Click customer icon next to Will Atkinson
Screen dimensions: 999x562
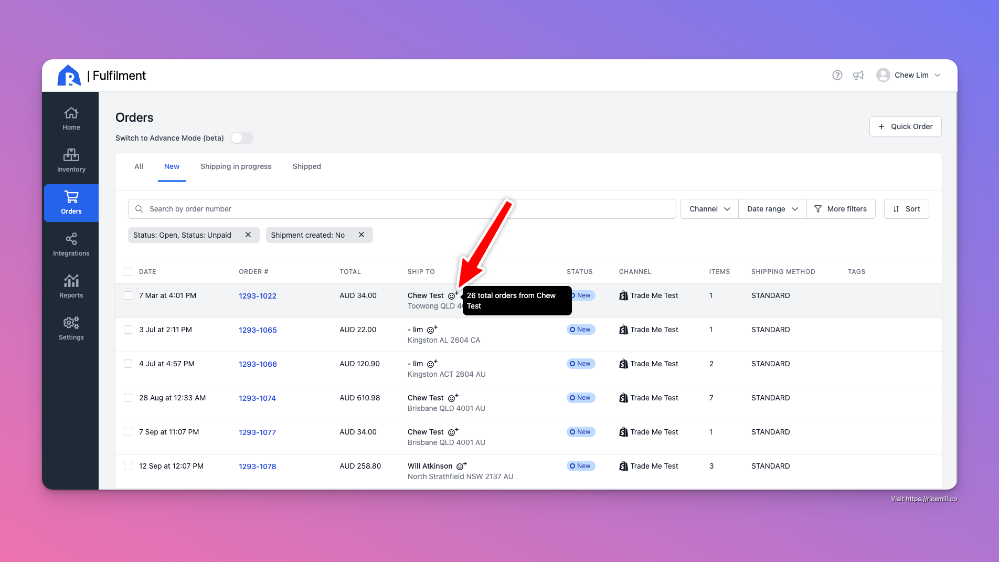tap(461, 466)
